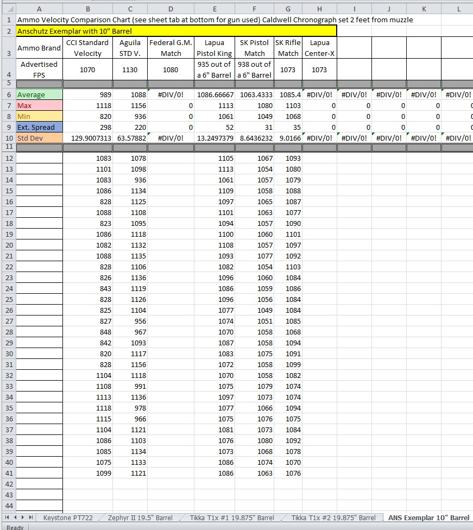The image size is (473, 530).
Task: Click the Select All corner box
Action: point(8,9)
